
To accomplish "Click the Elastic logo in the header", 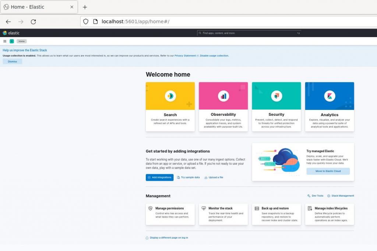I will click(x=11, y=33).
